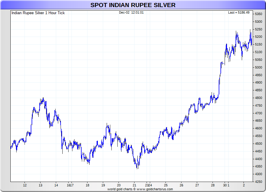Click the latest price bar at the chart's right end
Image resolution: width=266 pixels, height=192 pixels.
point(252,42)
